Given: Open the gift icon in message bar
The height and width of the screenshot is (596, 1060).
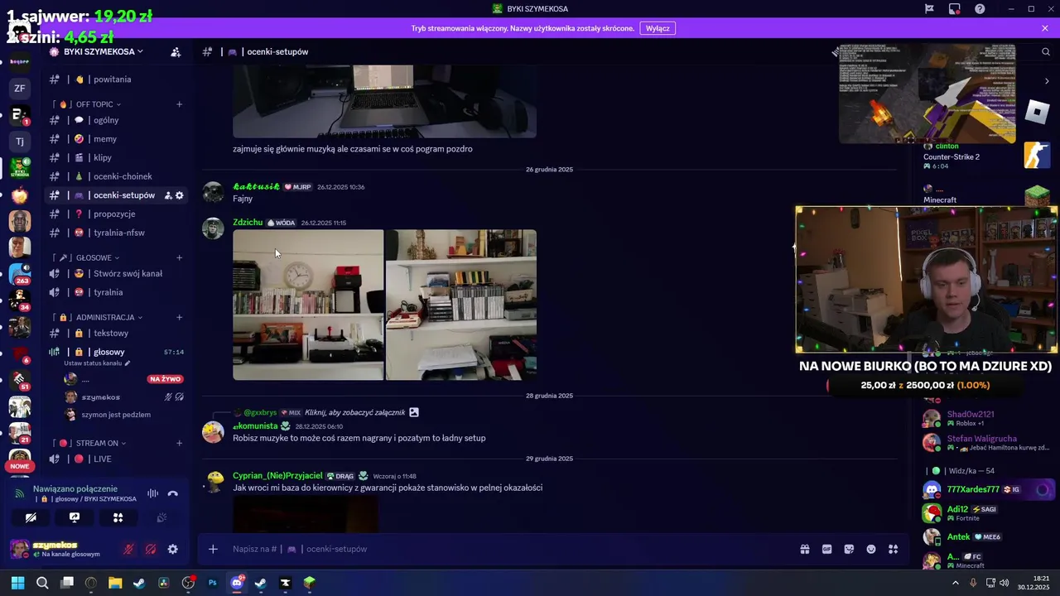Looking at the screenshot, I should point(804,549).
